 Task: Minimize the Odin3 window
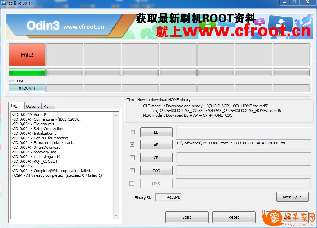point(285,3)
